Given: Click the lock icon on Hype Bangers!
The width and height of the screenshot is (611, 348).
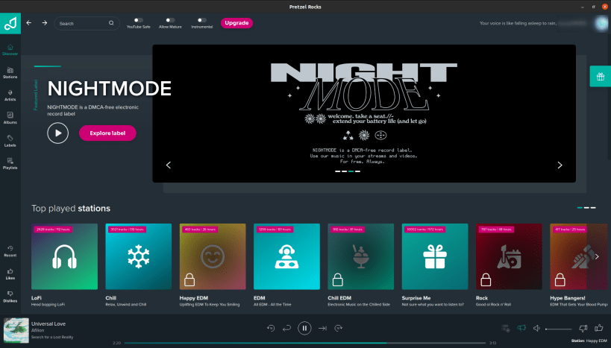Looking at the screenshot, I should [560, 279].
